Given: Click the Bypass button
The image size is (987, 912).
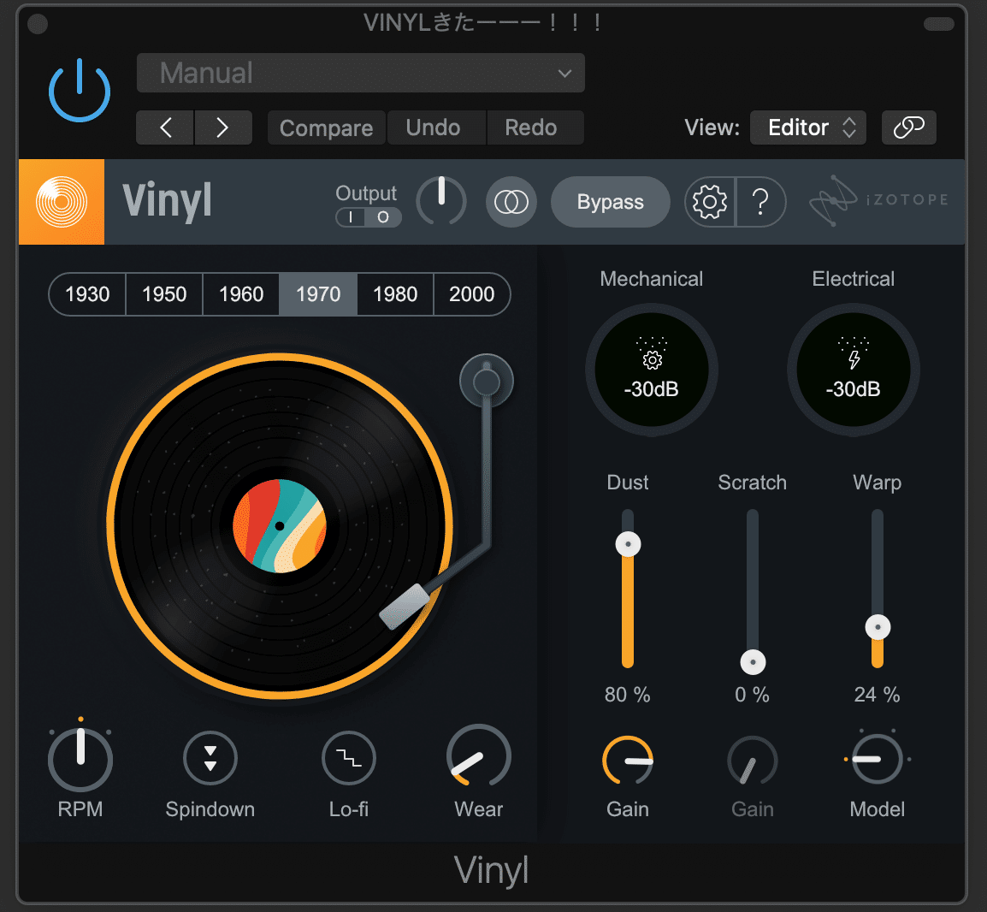Looking at the screenshot, I should (x=610, y=202).
